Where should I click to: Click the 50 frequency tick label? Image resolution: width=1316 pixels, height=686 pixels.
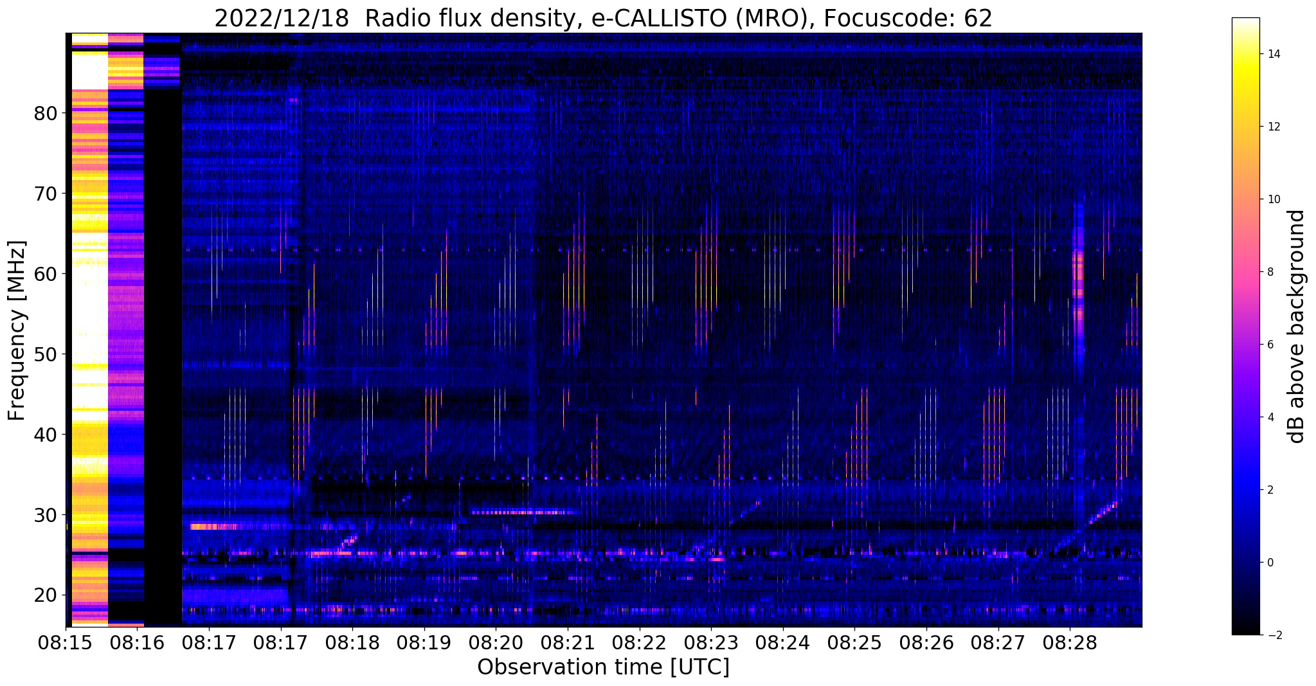click(45, 354)
